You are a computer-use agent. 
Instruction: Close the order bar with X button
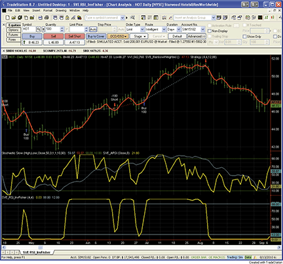pos(3,25)
